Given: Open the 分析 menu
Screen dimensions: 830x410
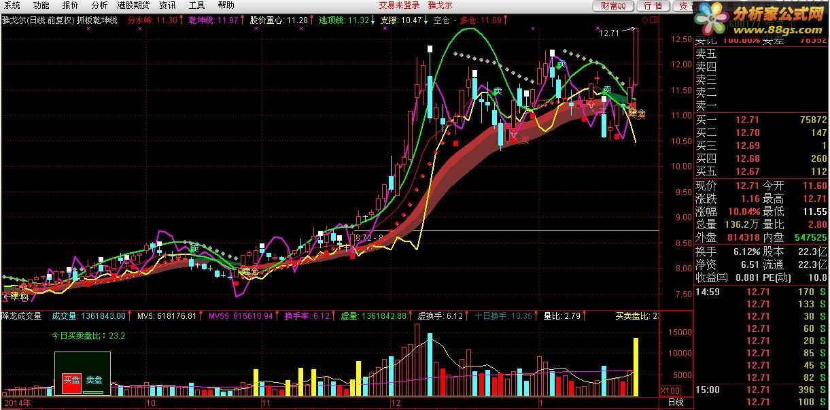Looking at the screenshot, I should 99,5.
